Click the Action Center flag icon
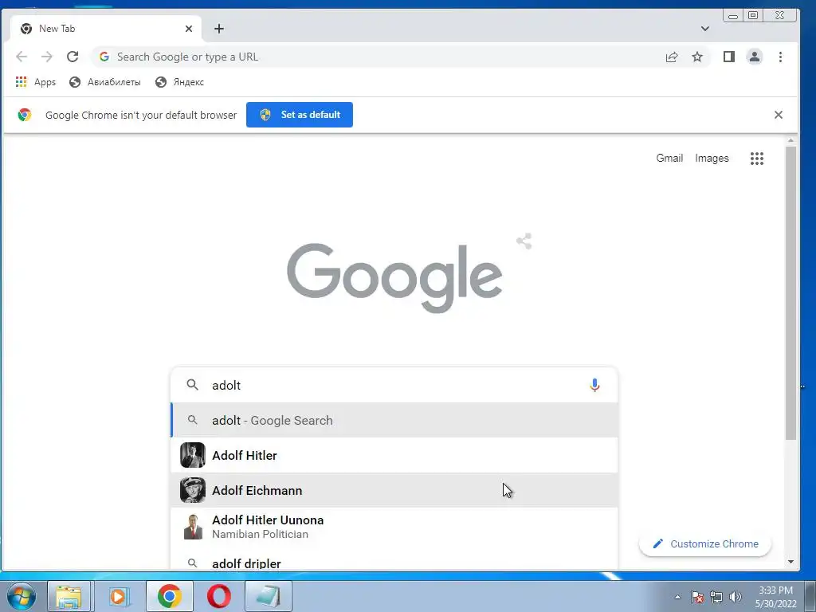Image resolution: width=816 pixels, height=612 pixels. tap(697, 597)
